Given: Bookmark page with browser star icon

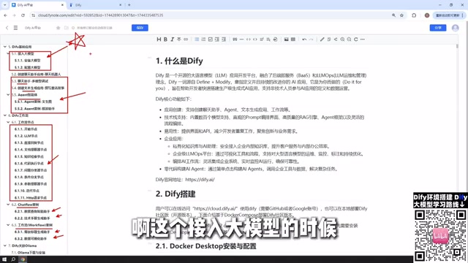Looking at the screenshot, I should [401, 15].
